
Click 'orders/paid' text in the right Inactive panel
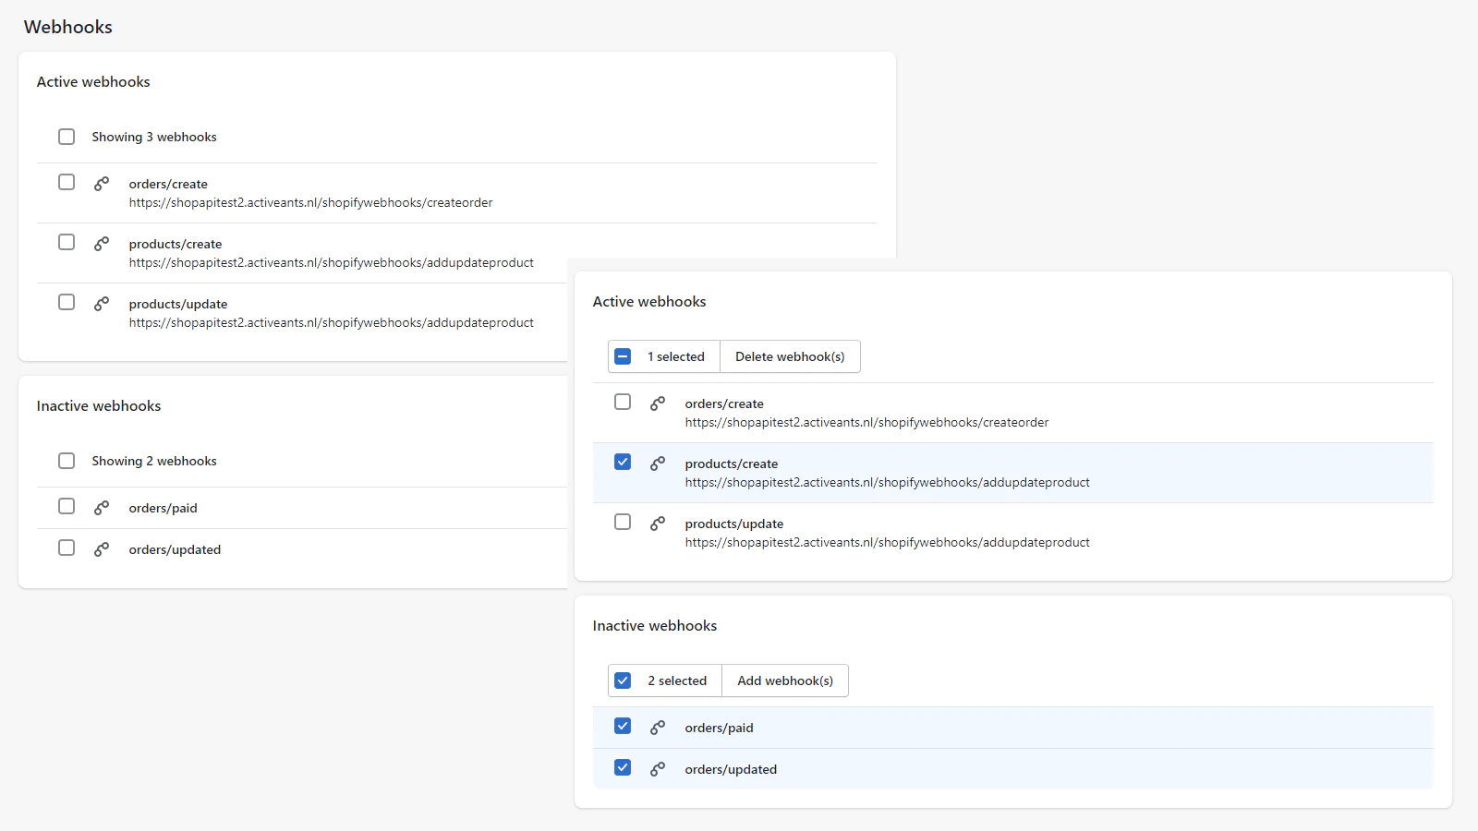tap(720, 728)
